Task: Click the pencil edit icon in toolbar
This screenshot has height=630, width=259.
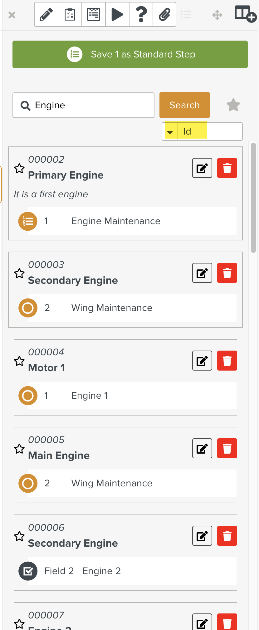Action: [46, 15]
